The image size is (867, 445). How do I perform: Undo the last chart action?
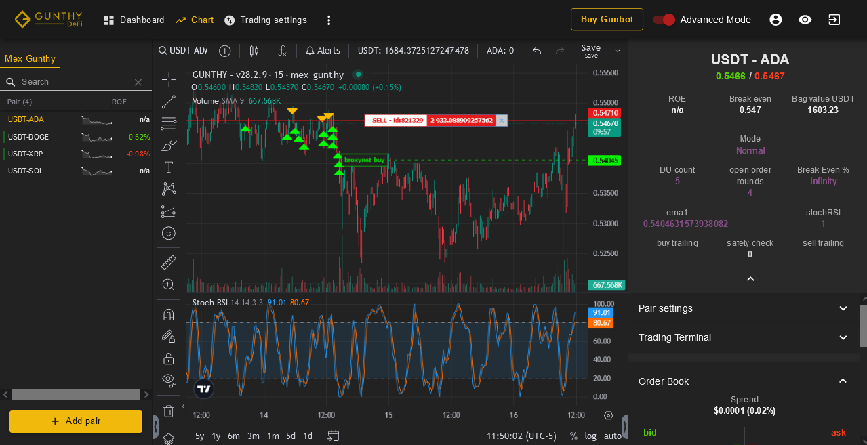pos(537,51)
